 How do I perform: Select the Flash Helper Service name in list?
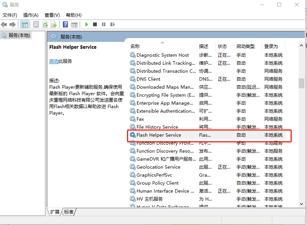click(x=159, y=135)
